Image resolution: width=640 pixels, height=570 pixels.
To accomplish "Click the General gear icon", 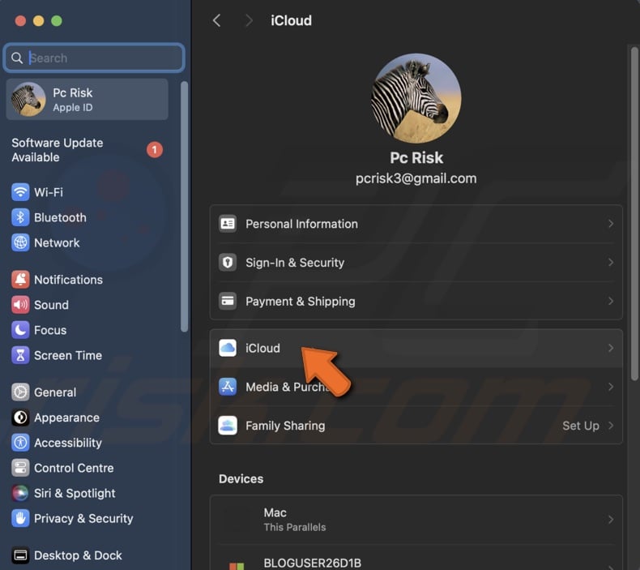I will tap(20, 392).
